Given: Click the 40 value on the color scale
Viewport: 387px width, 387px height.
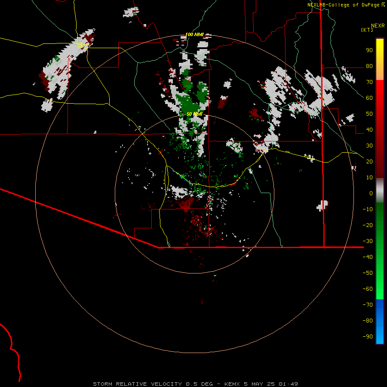Looking at the screenshot, I should [x=369, y=130].
